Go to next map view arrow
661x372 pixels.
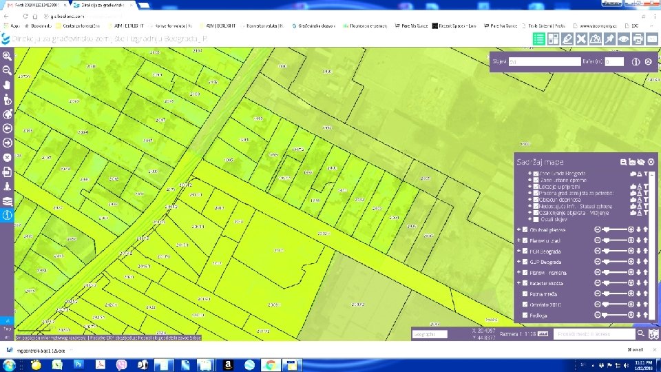pyautogui.click(x=7, y=143)
